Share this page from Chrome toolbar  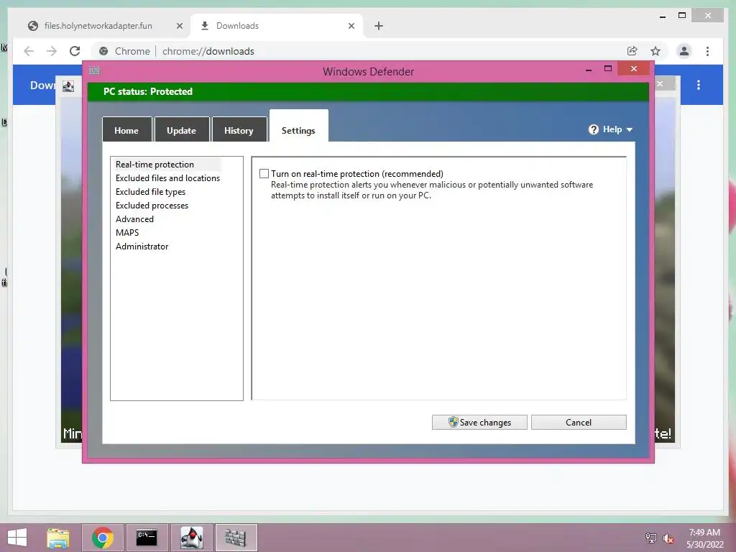632,51
